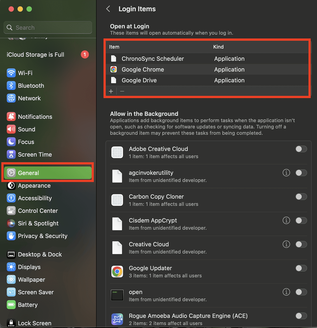Add a new login item with the plus button

tap(111, 91)
